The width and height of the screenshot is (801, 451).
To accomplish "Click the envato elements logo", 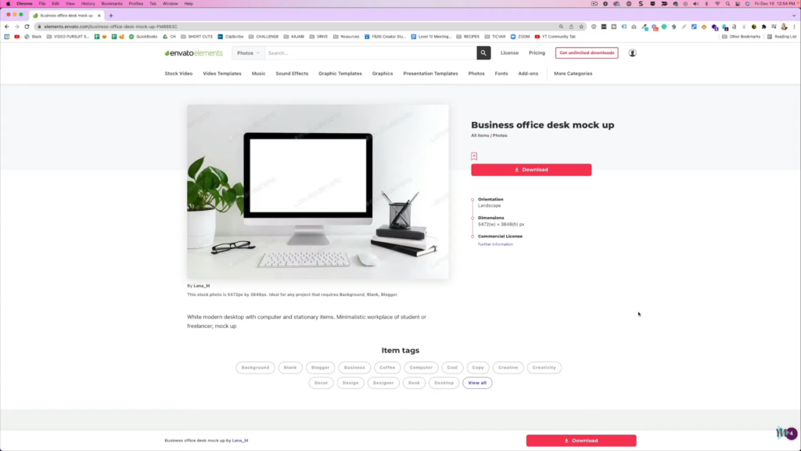I will [x=194, y=53].
